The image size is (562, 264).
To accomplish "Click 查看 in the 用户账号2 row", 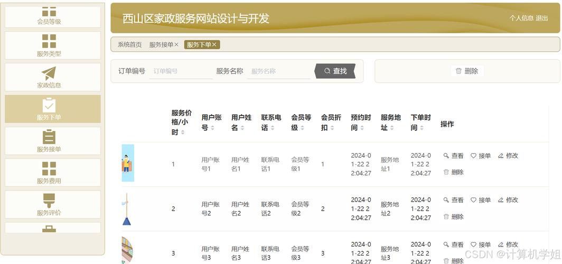I will (x=453, y=200).
